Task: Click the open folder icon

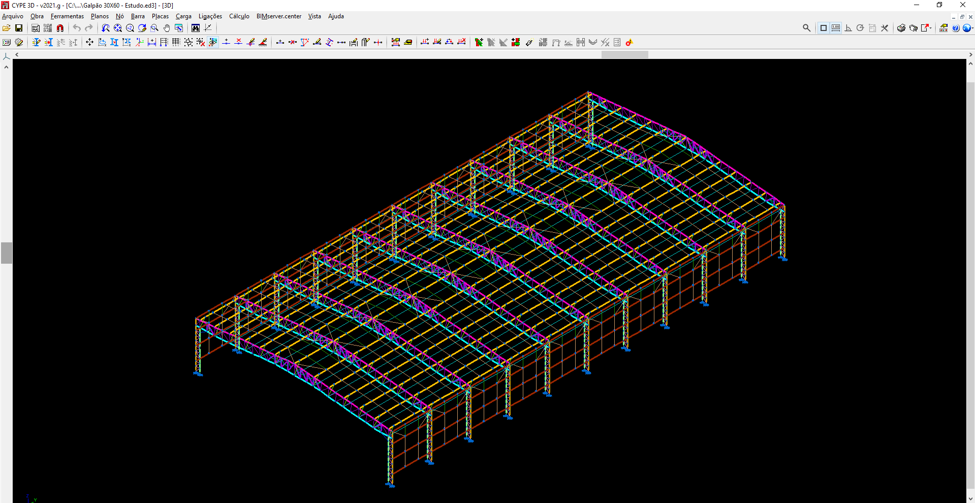Action: tap(7, 28)
